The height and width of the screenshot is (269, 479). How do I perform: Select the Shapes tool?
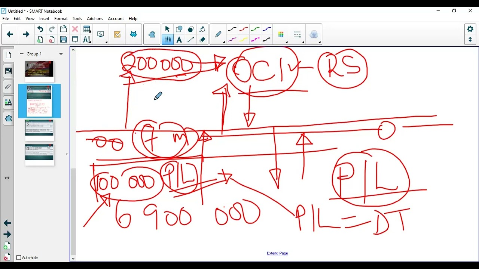tap(179, 29)
